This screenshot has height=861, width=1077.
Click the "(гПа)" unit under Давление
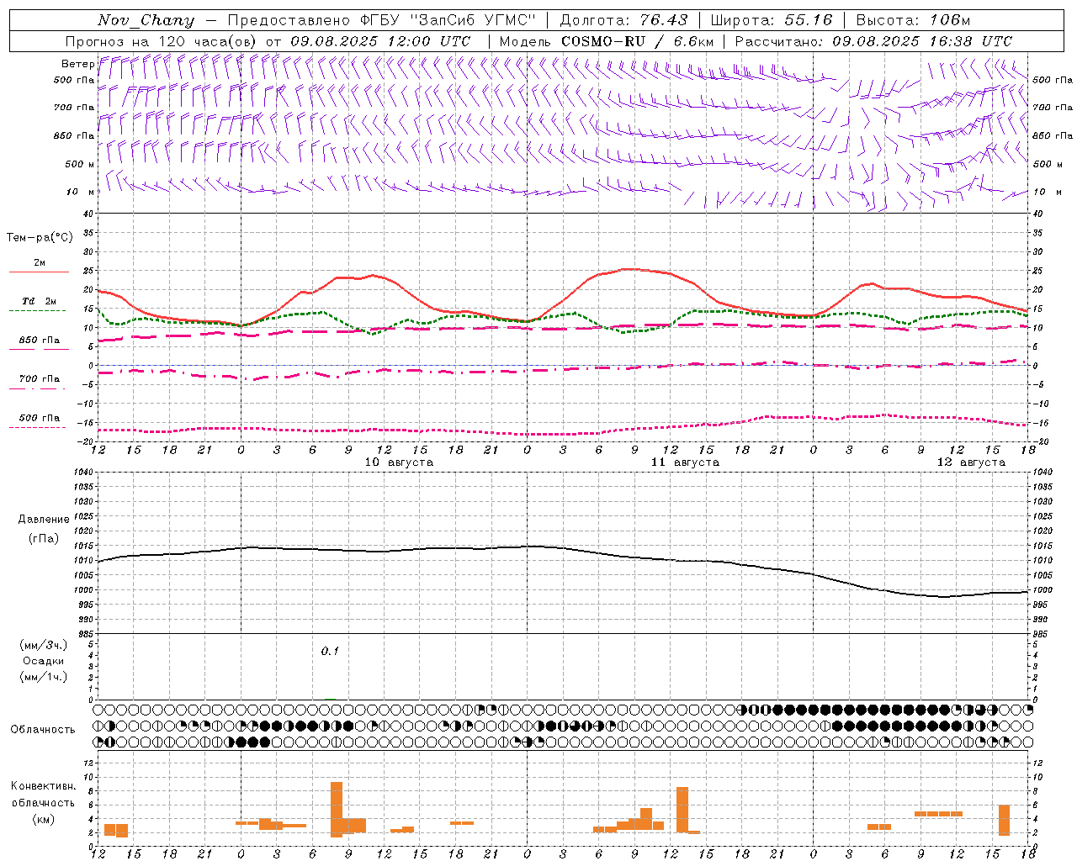[43, 538]
